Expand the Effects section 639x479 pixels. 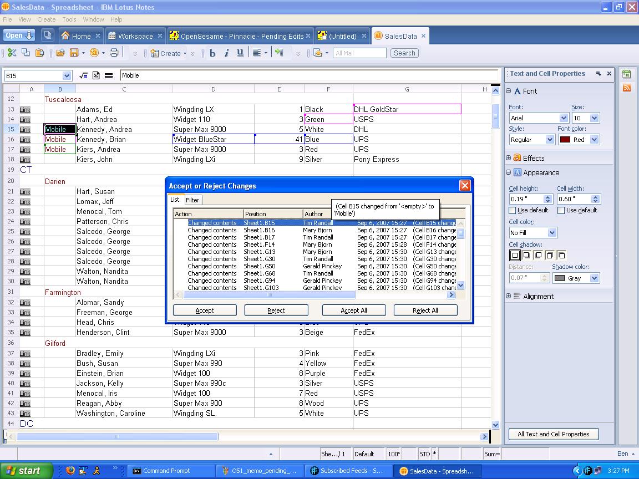508,158
